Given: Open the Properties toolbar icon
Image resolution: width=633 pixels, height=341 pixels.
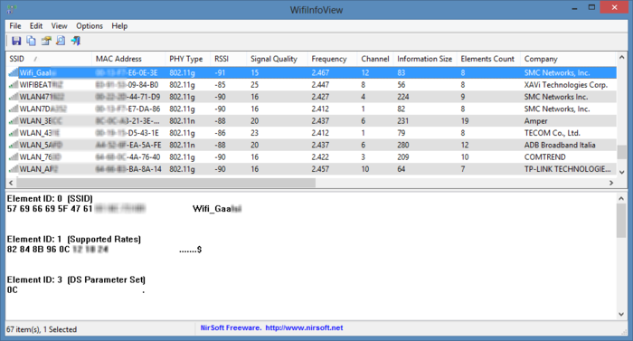Looking at the screenshot, I should tap(46, 41).
